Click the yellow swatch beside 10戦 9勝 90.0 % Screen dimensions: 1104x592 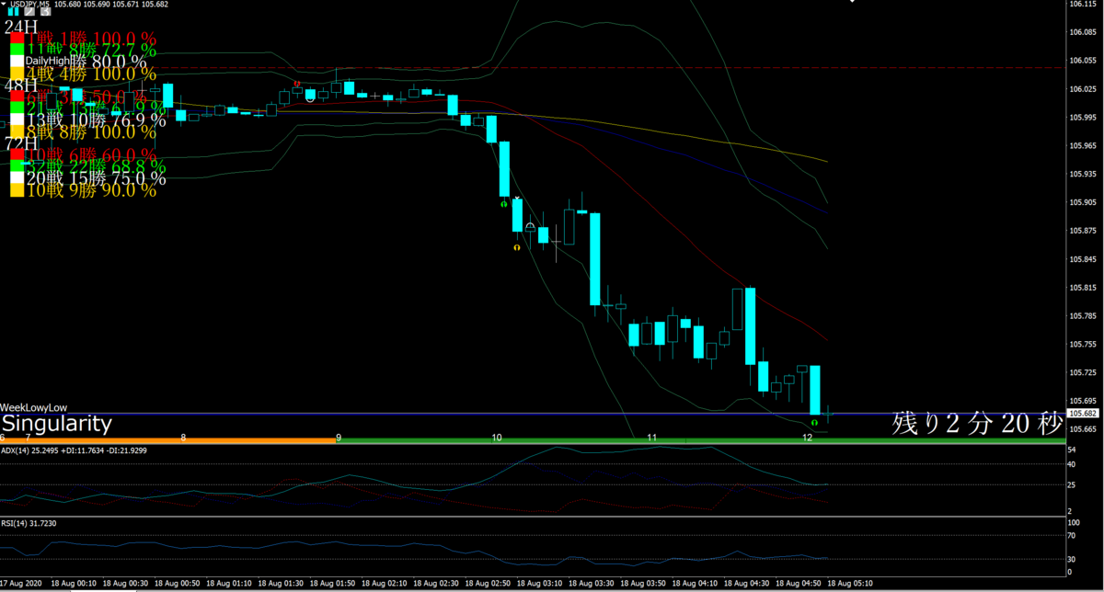17,191
